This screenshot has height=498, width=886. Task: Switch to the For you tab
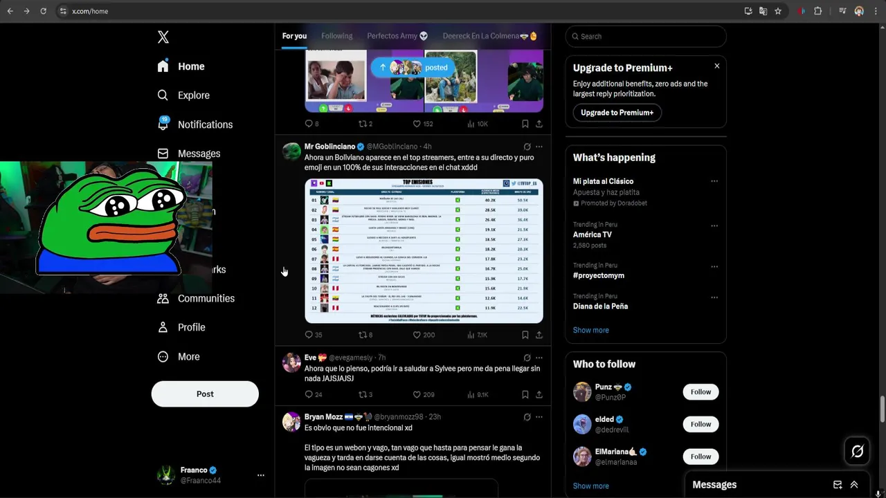[294, 36]
